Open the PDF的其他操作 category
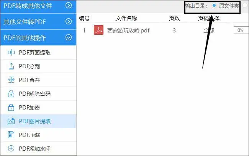This screenshot has height=156, width=249. click(38, 38)
